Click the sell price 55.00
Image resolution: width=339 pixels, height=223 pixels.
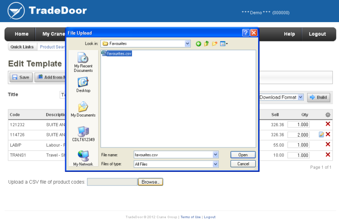[x=278, y=145]
